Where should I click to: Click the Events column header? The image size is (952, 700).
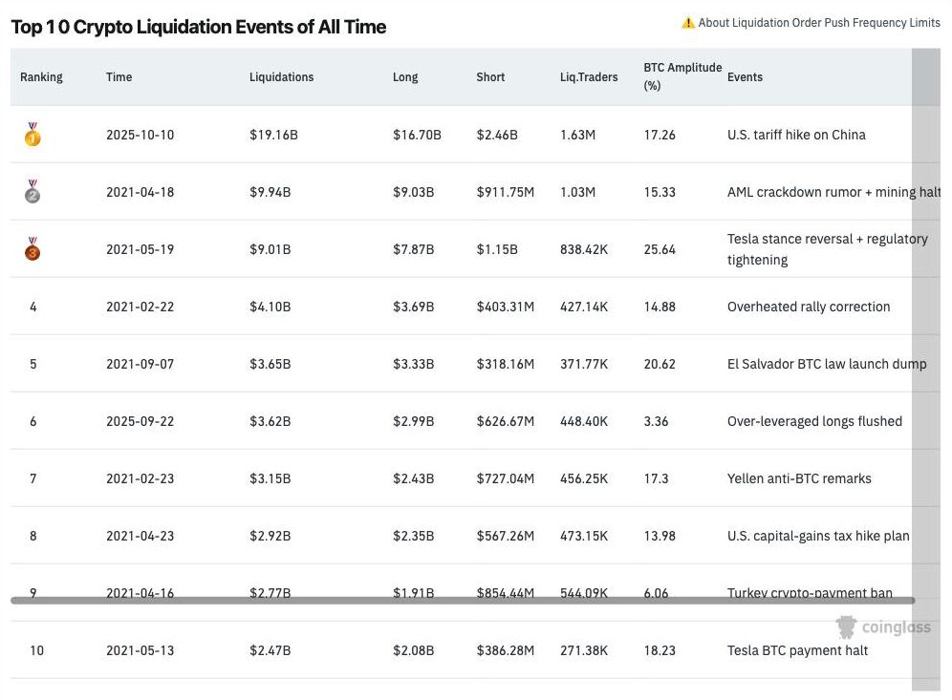pyautogui.click(x=745, y=77)
